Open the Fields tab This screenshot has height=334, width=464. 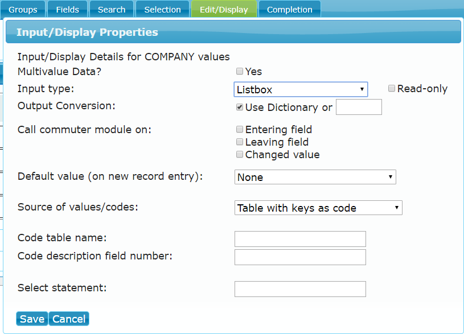pos(68,9)
